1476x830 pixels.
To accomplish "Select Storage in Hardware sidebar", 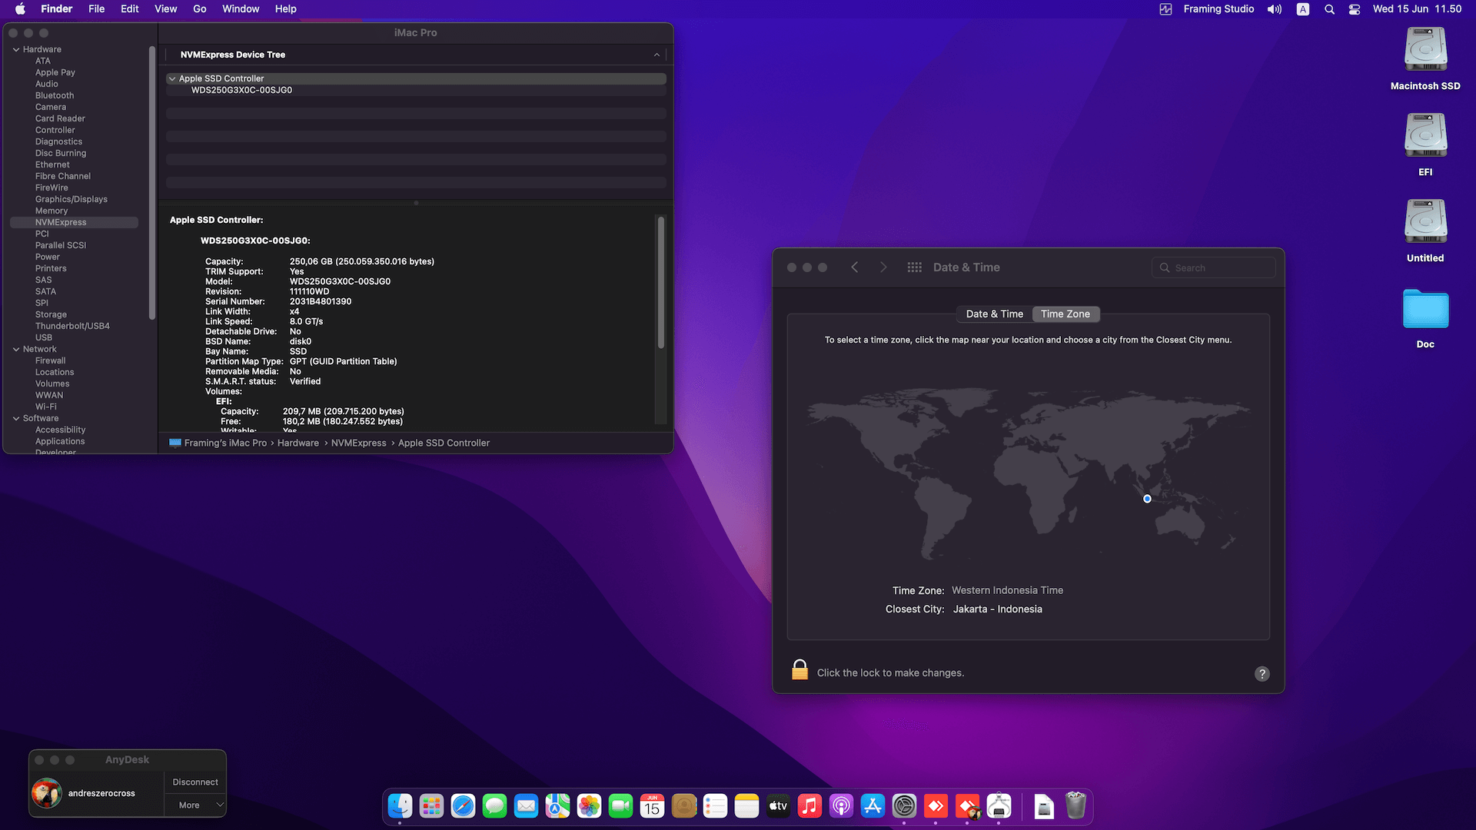I will click(51, 314).
